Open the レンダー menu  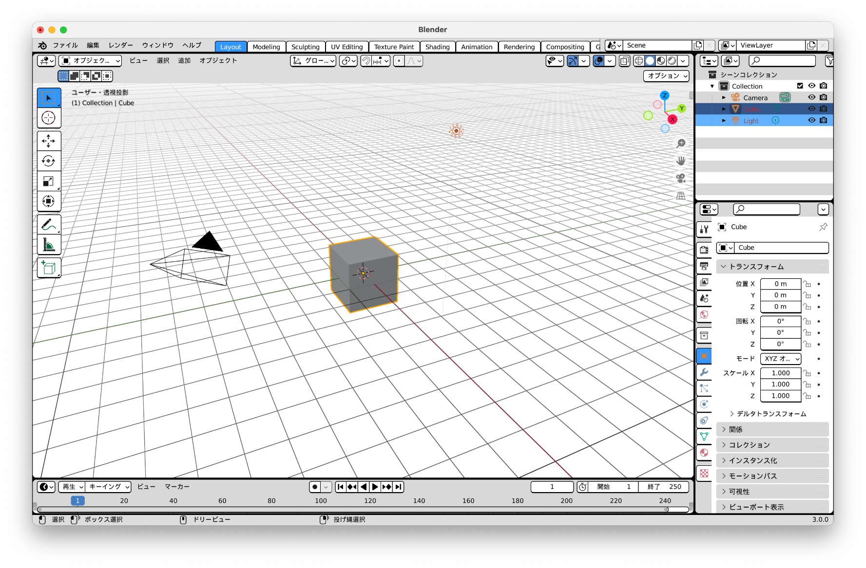tap(121, 45)
